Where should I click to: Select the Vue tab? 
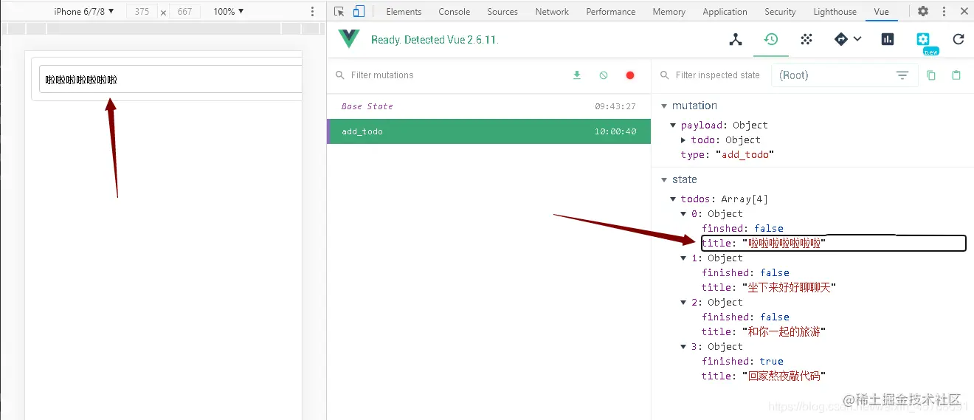pyautogui.click(x=881, y=12)
